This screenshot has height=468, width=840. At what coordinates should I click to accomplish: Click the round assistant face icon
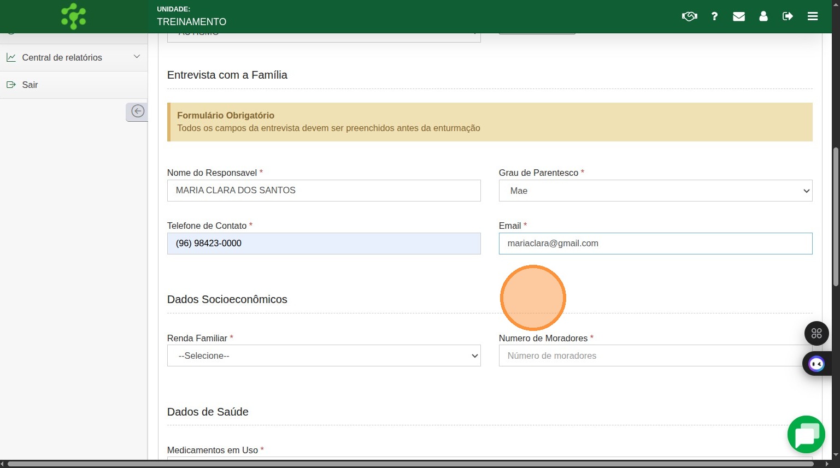(x=816, y=364)
